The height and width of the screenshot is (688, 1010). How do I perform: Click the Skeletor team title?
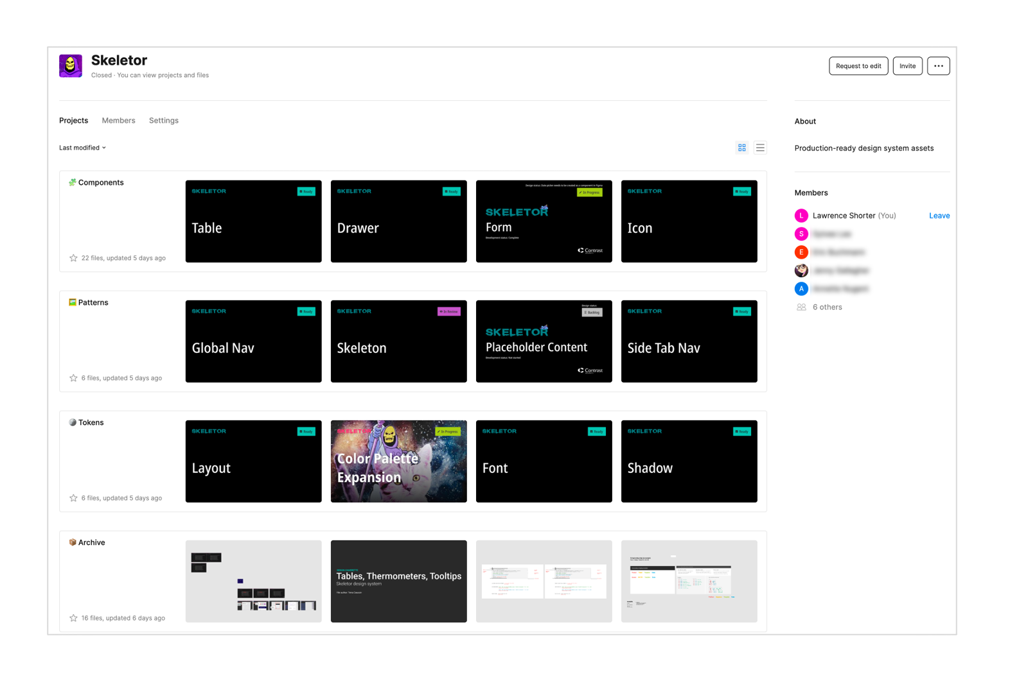[119, 60]
